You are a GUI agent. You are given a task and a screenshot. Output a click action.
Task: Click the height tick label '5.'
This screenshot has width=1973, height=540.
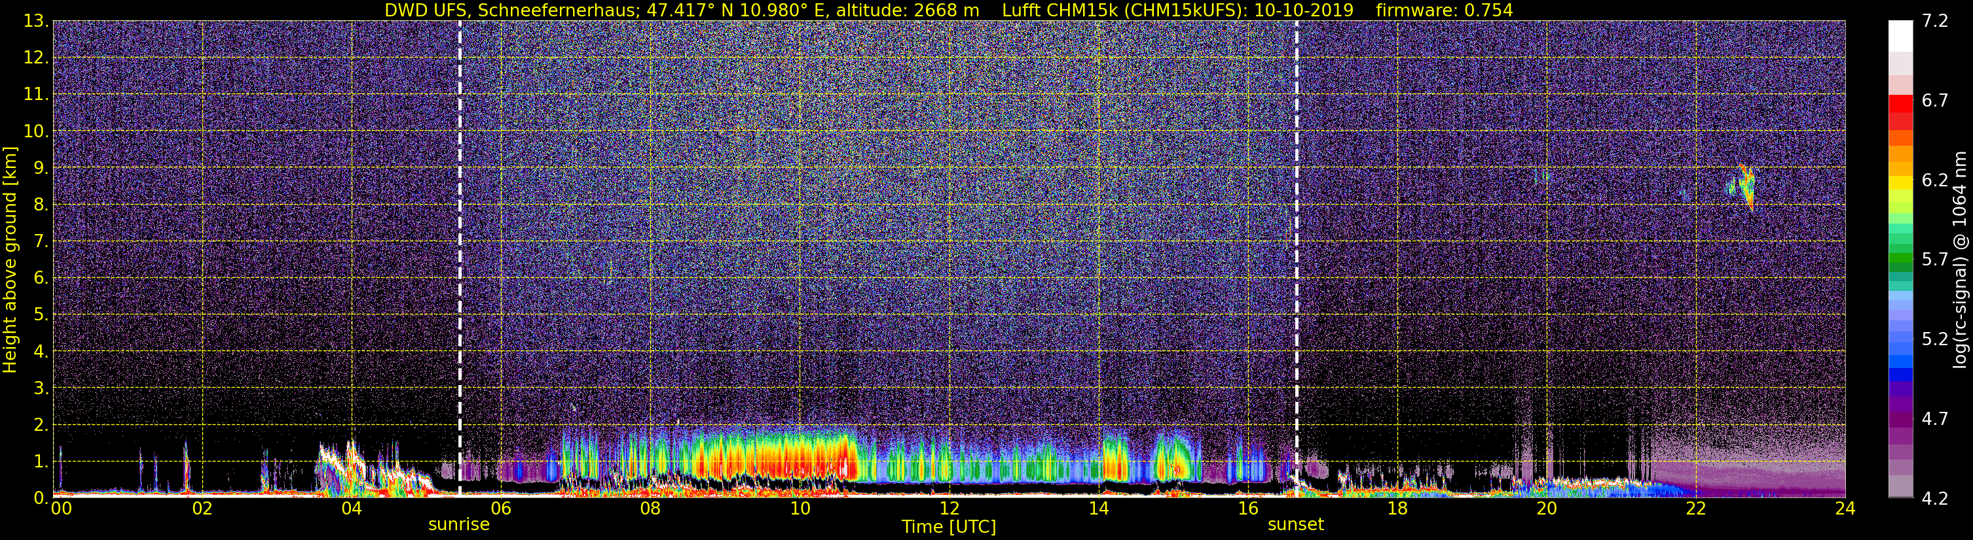40,315
